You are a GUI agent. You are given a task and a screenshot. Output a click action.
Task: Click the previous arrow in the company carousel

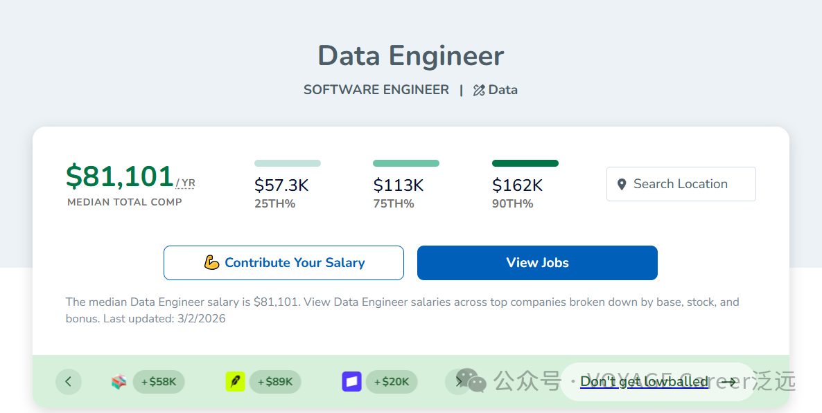tap(68, 381)
